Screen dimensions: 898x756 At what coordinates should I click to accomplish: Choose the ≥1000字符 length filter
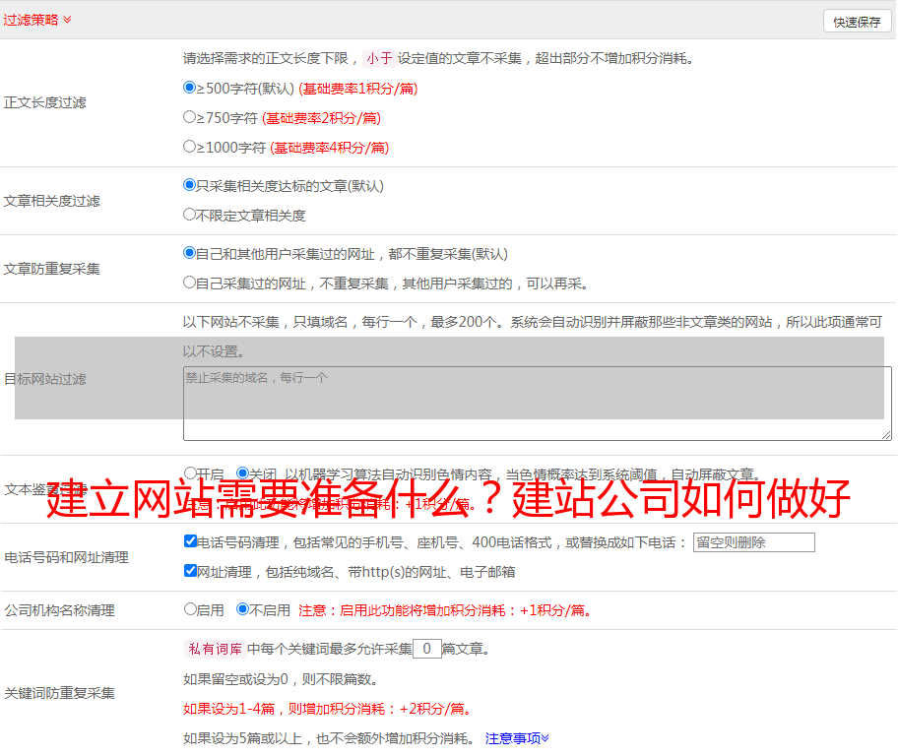point(190,147)
